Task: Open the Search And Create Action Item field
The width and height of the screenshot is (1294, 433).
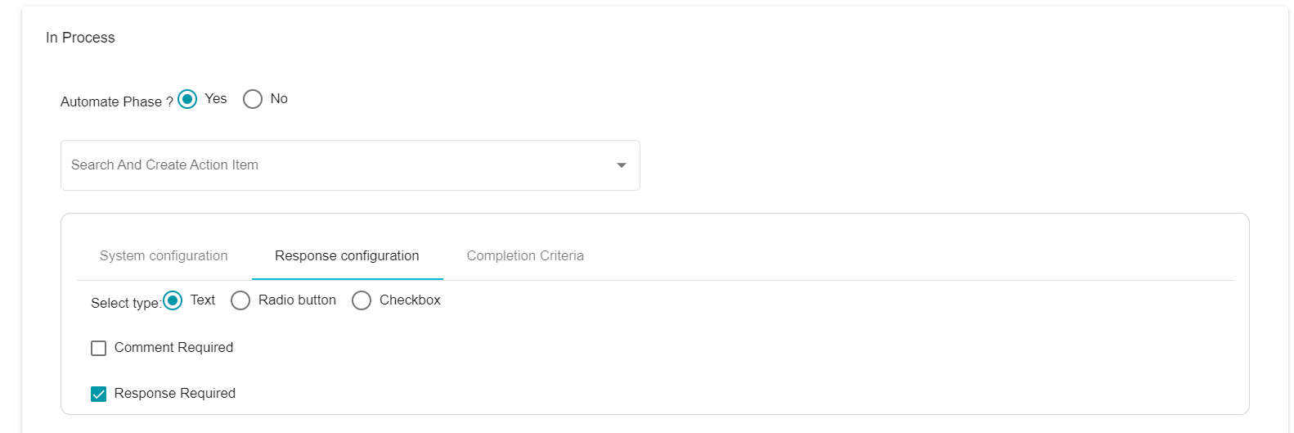Action: [350, 165]
